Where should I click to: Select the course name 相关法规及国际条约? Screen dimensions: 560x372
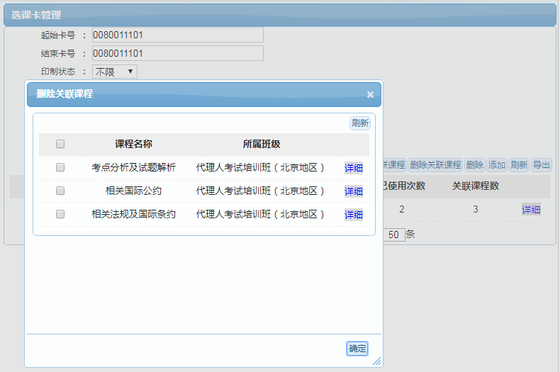133,214
